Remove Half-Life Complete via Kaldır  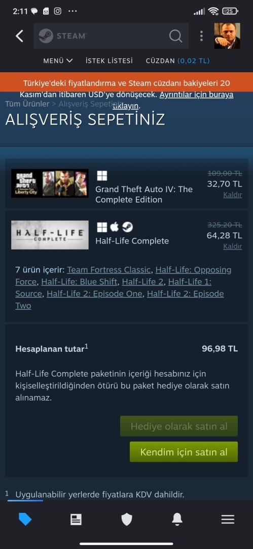click(233, 247)
